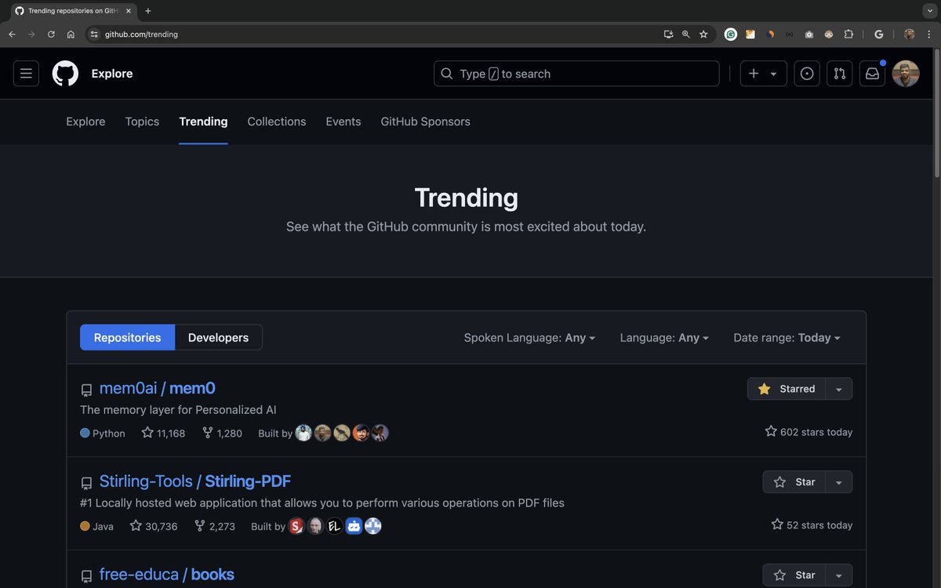The height and width of the screenshot is (588, 941).
Task: Click the monkey face extension icon
Action: (829, 34)
